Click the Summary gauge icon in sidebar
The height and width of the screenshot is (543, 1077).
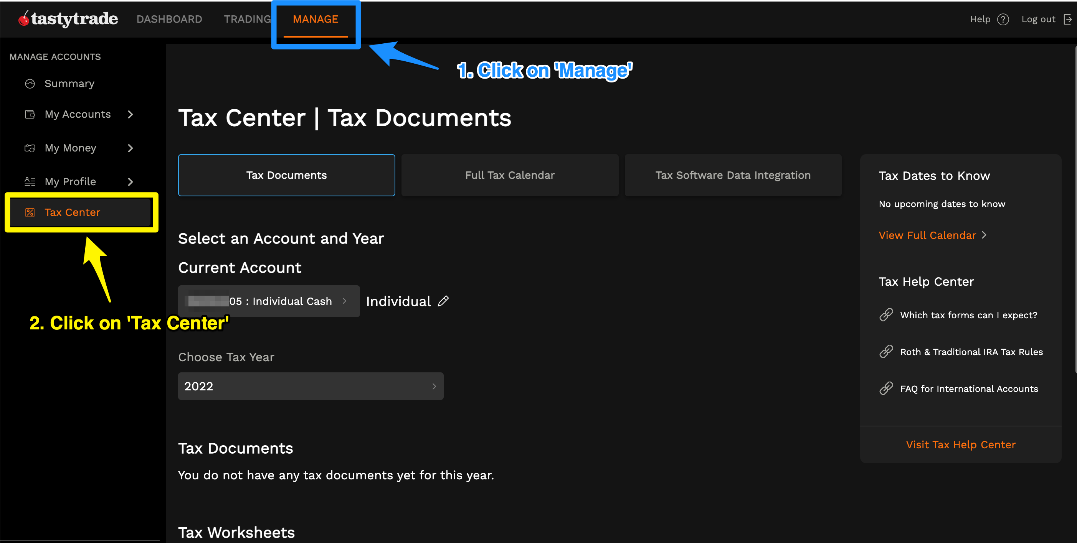coord(30,84)
